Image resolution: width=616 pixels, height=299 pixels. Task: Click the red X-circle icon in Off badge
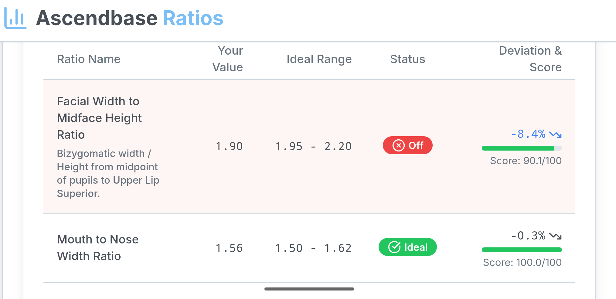(x=398, y=145)
